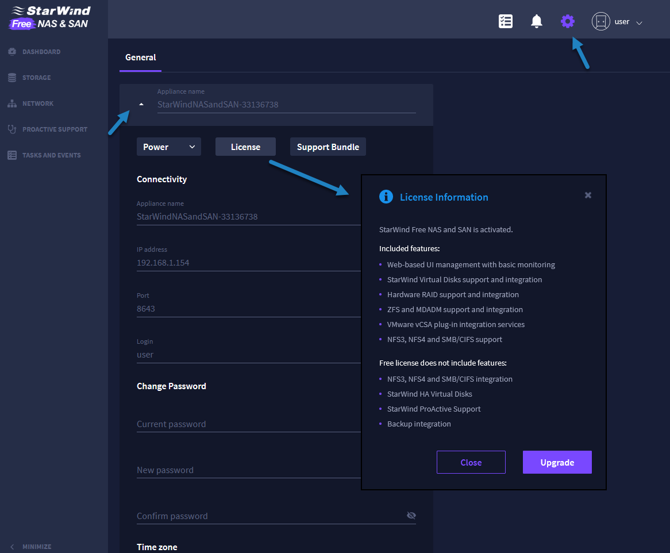Open Proactive Support in sidebar

pyautogui.click(x=55, y=129)
